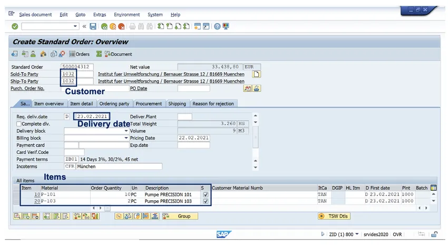The width and height of the screenshot is (448, 245).
Task: Click items table vertical scroll down arrow
Action: tap(433, 201)
